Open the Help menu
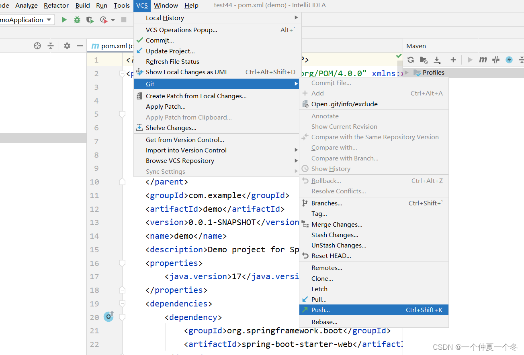The height and width of the screenshot is (355, 524). coord(191,5)
